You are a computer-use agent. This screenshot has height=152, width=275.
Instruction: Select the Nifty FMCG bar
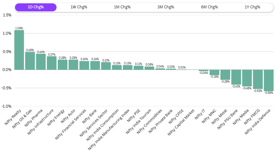[x=258, y=79]
